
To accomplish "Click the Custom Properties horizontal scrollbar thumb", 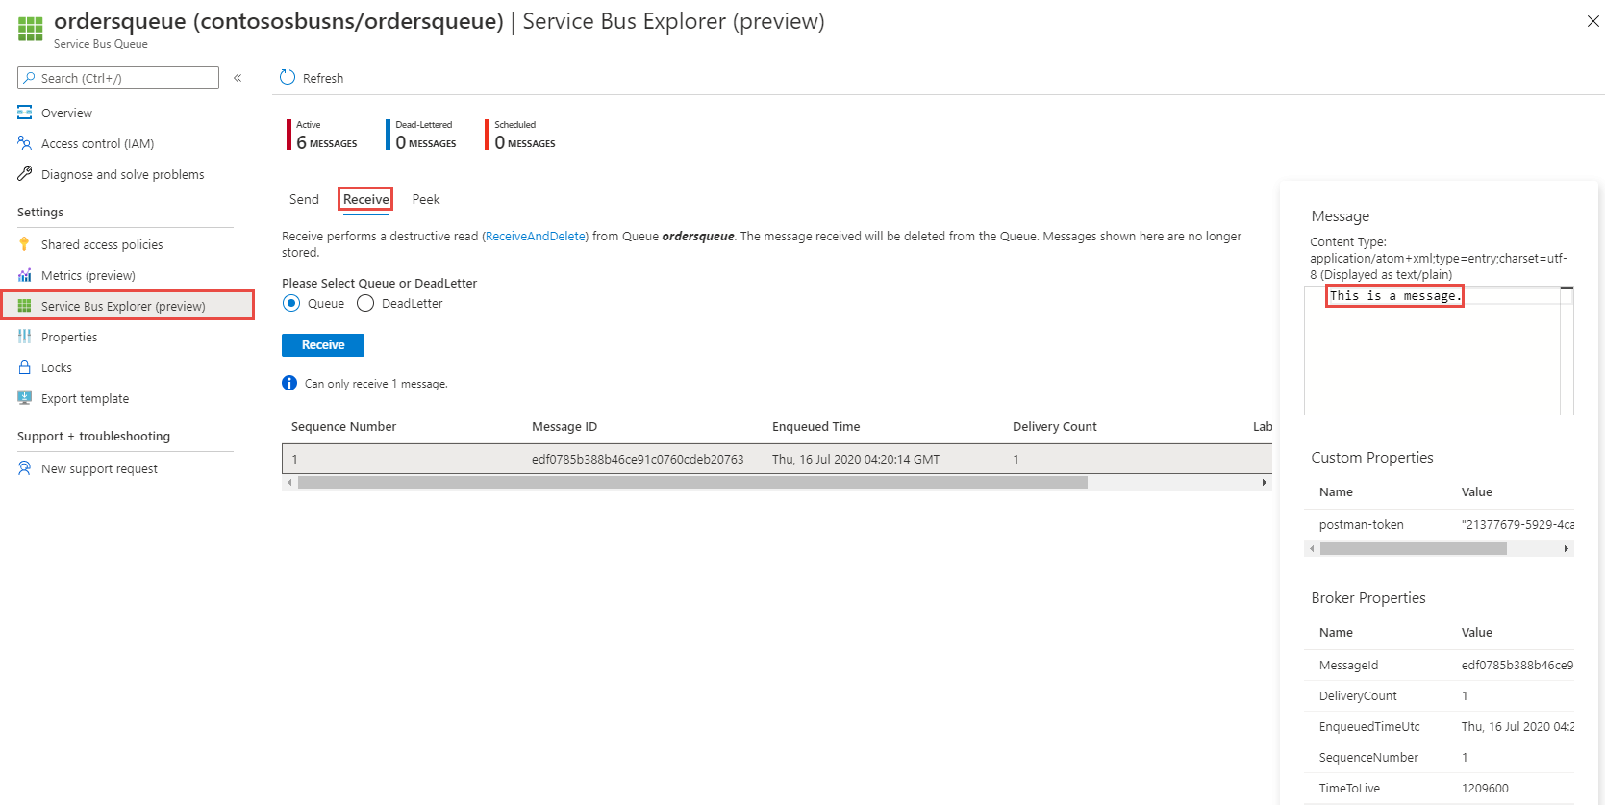I will tap(1414, 549).
